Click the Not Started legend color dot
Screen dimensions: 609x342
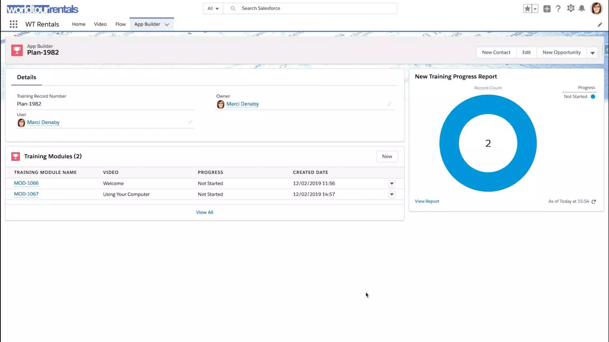593,96
